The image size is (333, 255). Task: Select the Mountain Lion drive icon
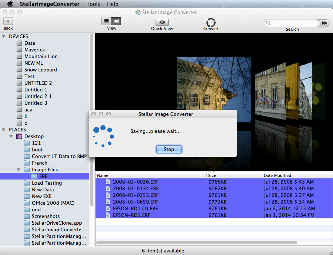coord(19,56)
